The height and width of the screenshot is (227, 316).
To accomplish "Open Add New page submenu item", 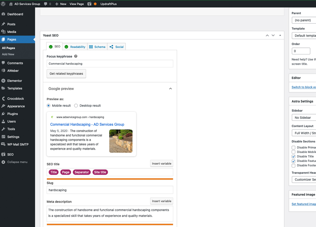I will pos(8,54).
